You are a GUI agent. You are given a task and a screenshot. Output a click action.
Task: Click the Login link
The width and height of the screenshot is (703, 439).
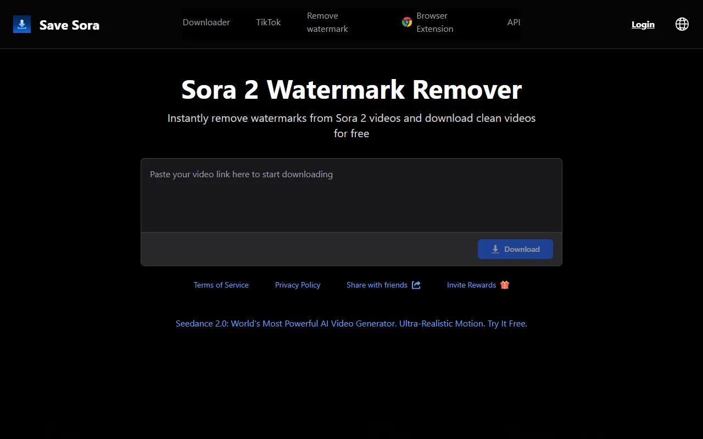[x=643, y=24]
